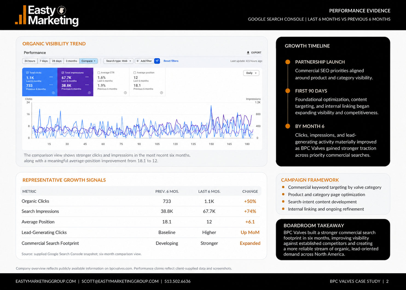Click the Add filter button
Viewport: 406px width, 290px height.
[x=144, y=61]
